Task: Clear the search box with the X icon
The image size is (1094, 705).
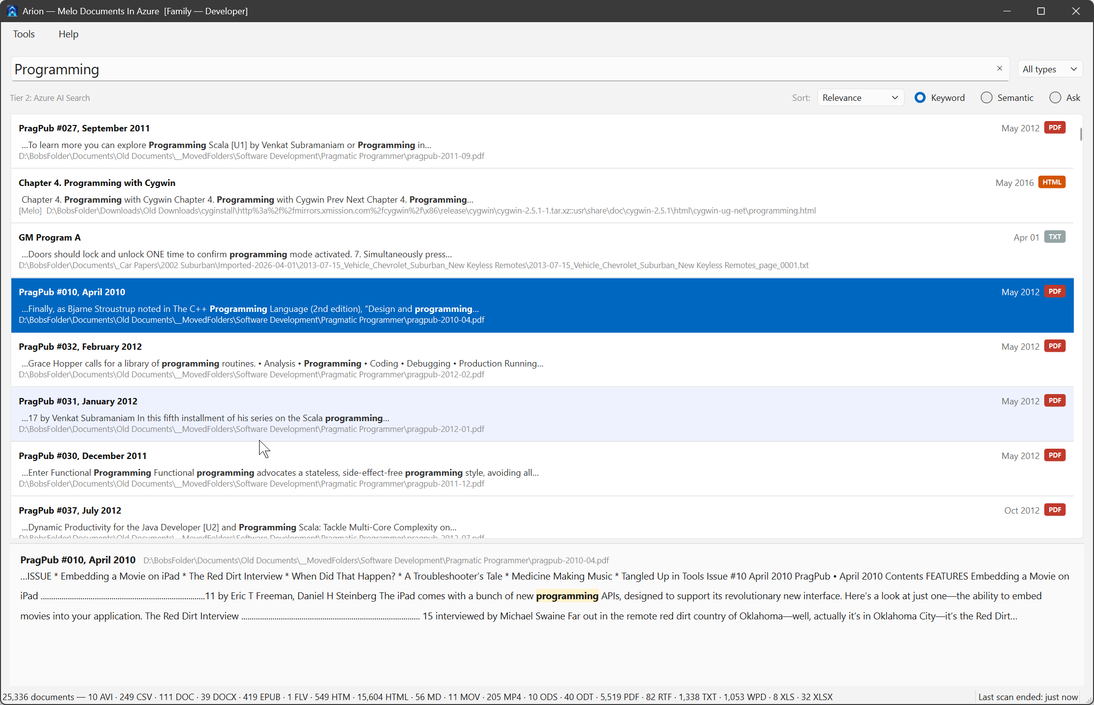Action: point(999,68)
